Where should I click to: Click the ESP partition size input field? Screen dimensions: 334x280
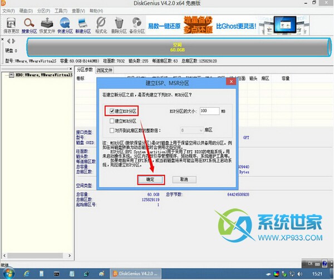(210, 111)
